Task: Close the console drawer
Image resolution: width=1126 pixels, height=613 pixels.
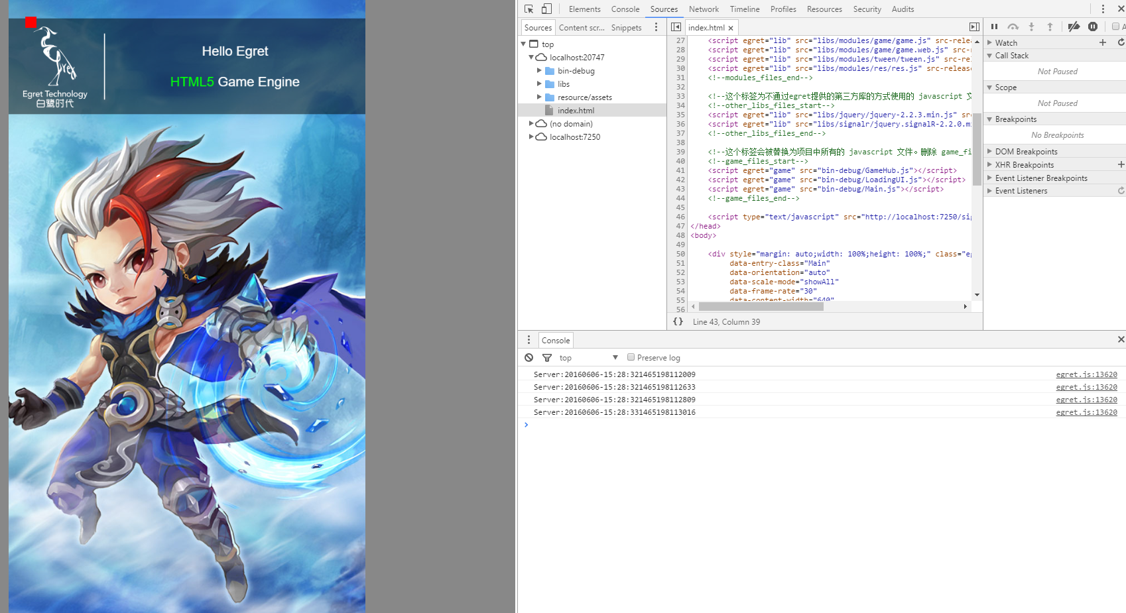Action: click(x=1121, y=339)
